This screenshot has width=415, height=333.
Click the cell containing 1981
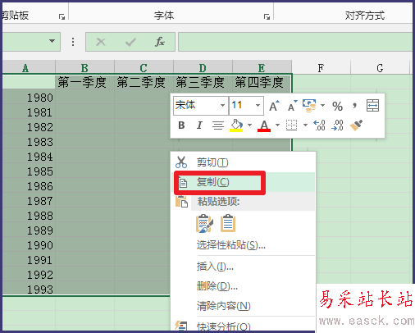pos(29,112)
